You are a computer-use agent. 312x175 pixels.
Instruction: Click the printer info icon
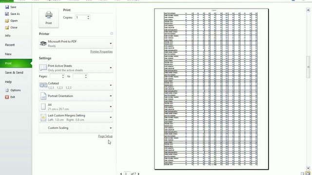[x=112, y=34]
